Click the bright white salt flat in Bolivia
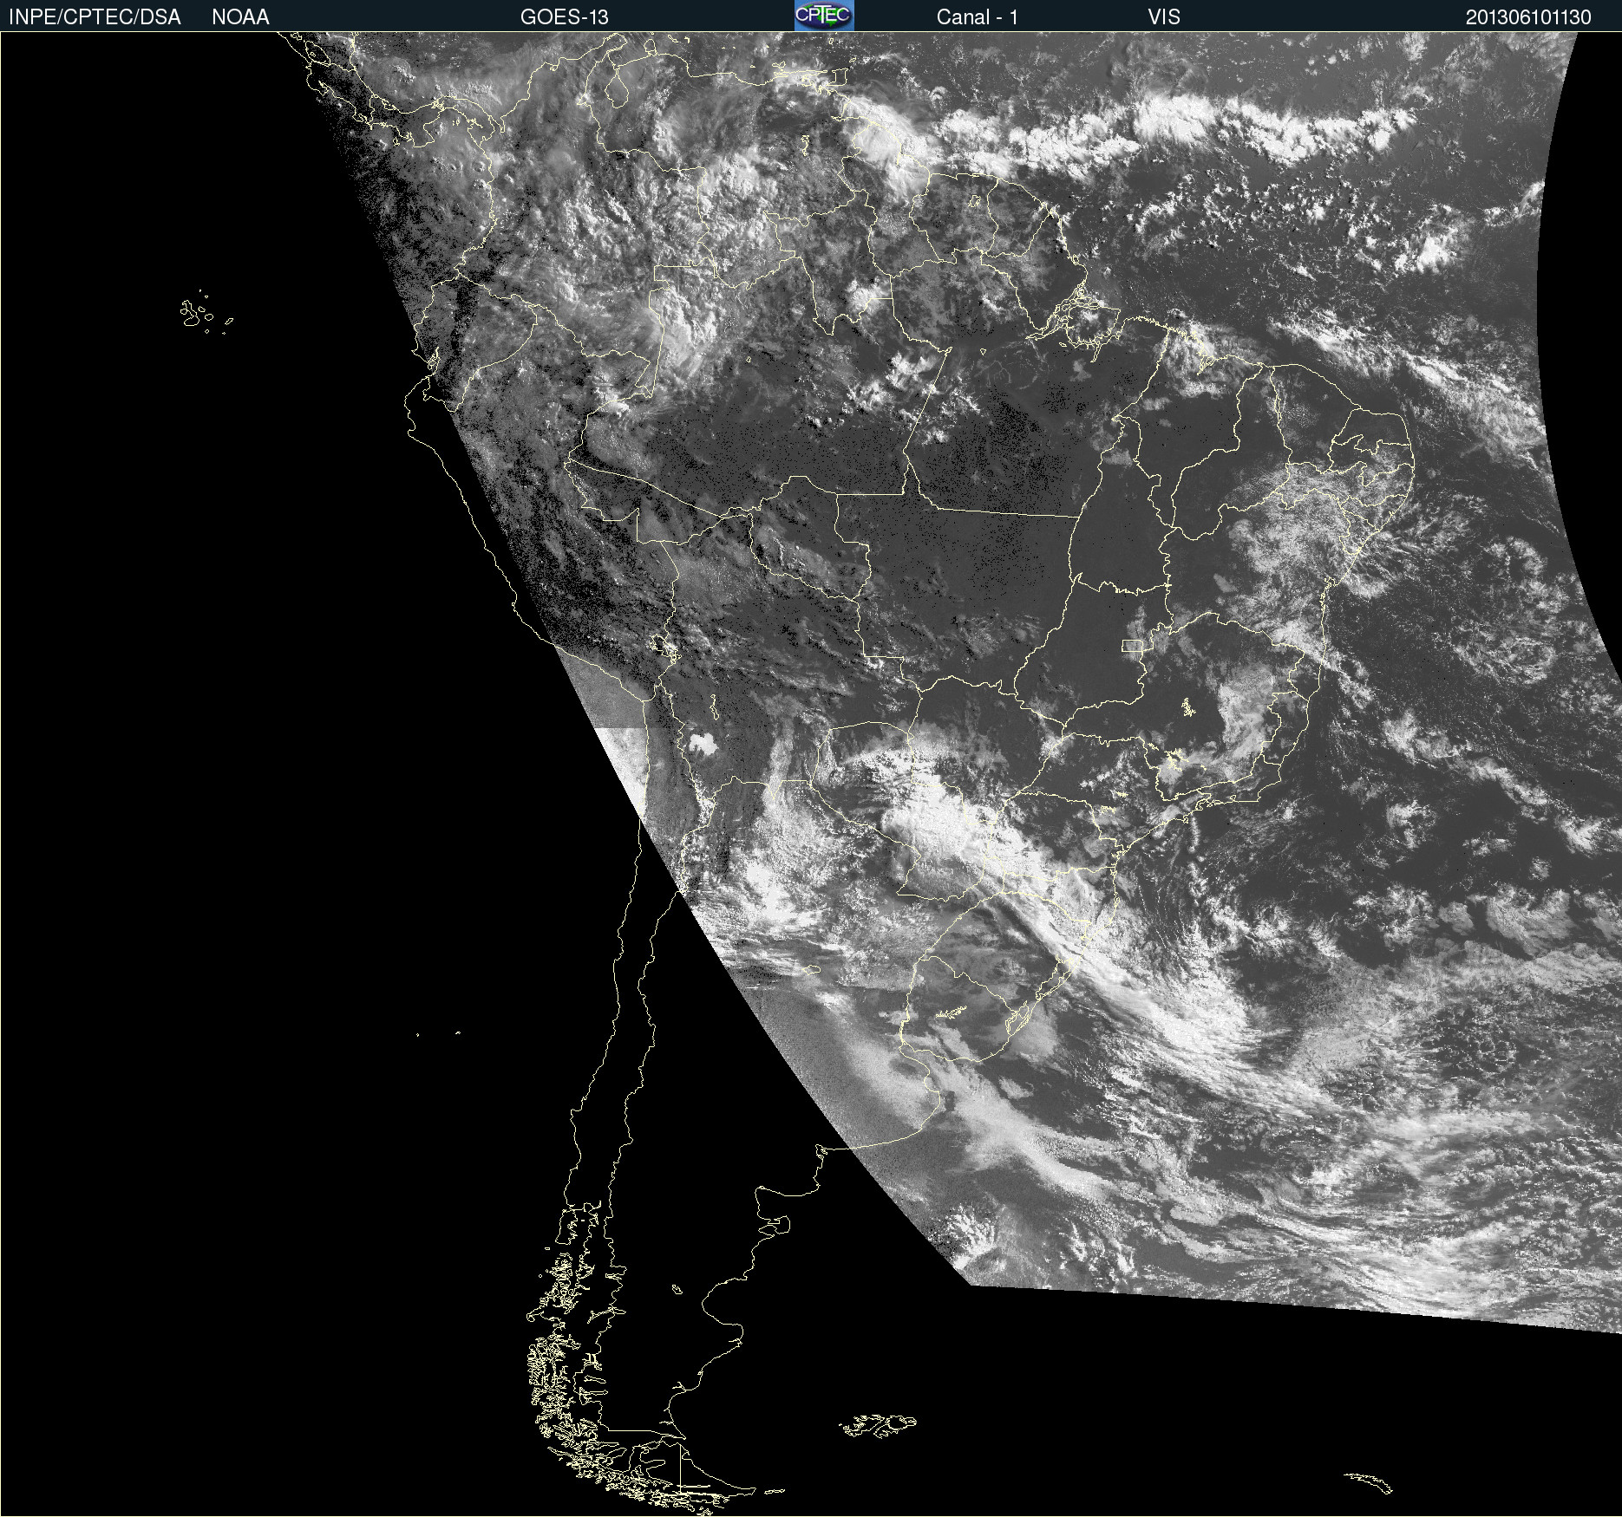Viewport: 1622px width, 1517px height. click(x=701, y=742)
